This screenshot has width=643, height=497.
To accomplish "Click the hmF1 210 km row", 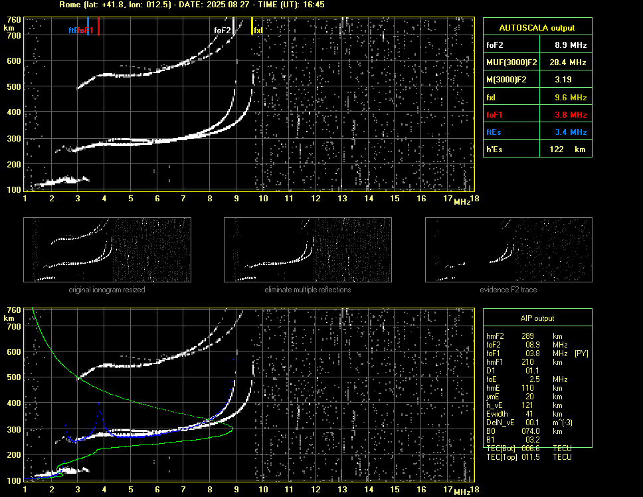I will [x=525, y=361].
